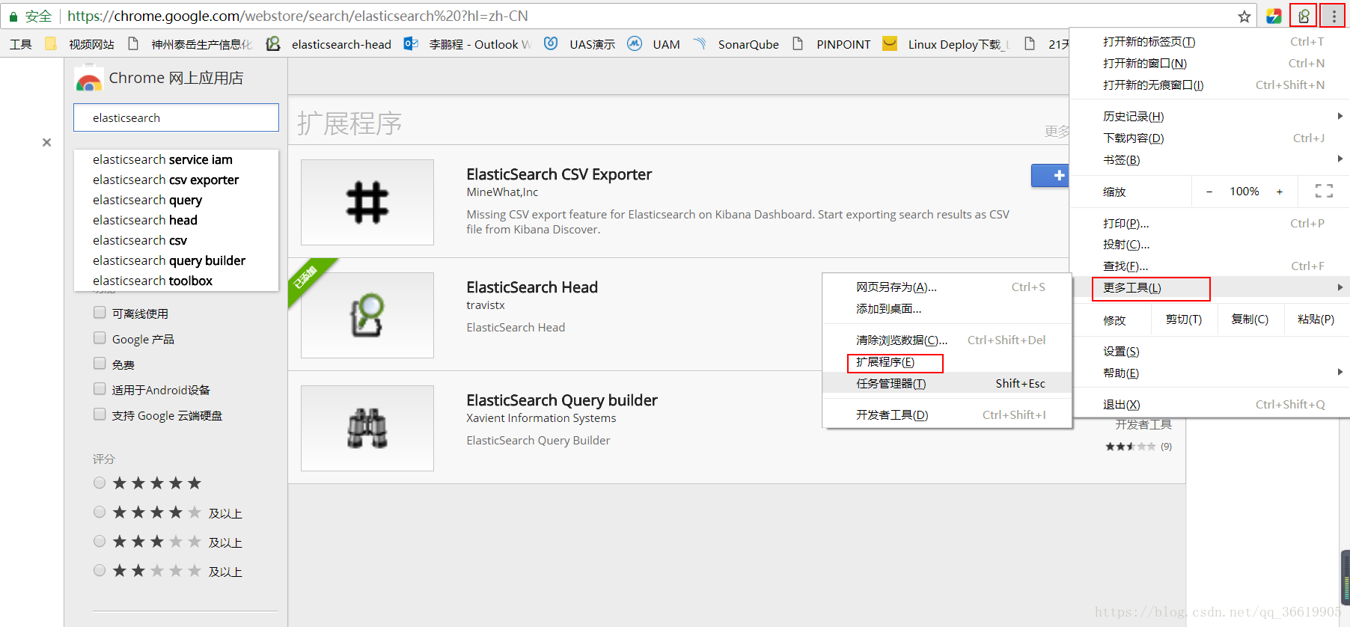Screen dimensions: 1350x627
Task: Select 设置(S) menu item
Action: click(x=1210, y=351)
